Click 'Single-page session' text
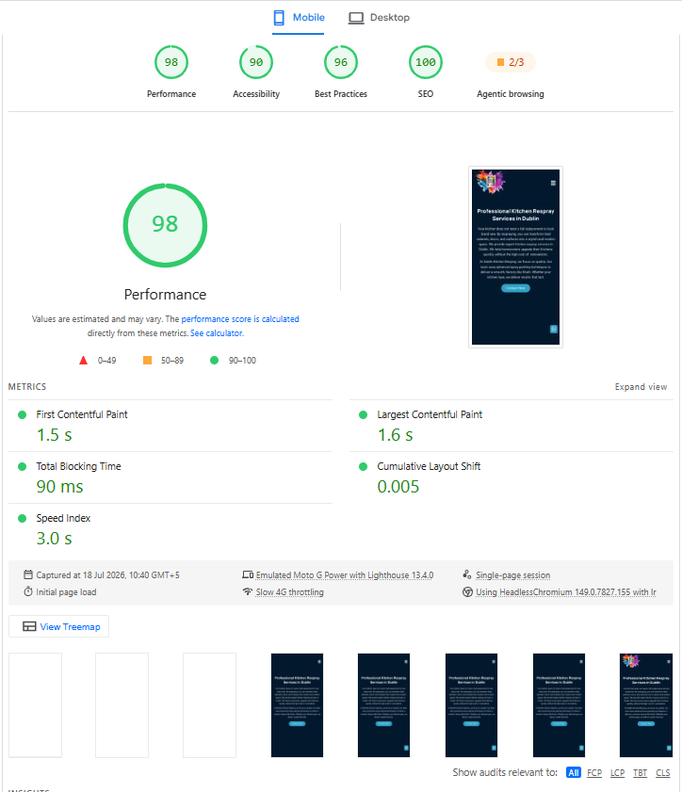 512,575
